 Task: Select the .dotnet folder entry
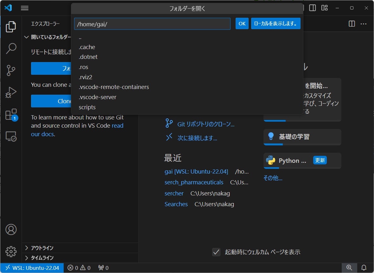pos(187,57)
